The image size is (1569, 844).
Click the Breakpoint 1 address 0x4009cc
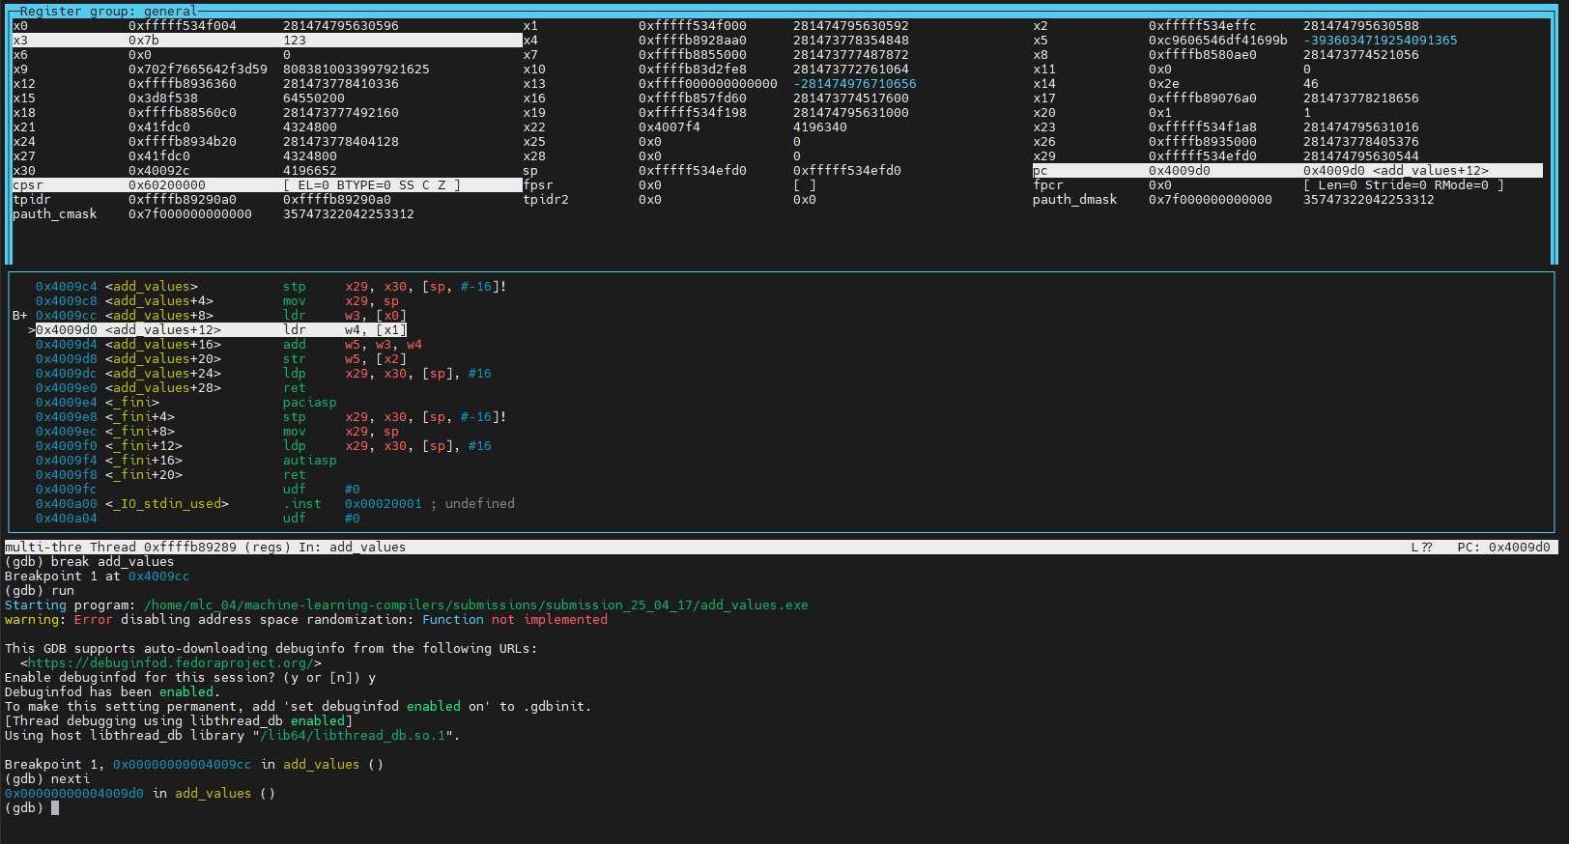[x=159, y=577]
